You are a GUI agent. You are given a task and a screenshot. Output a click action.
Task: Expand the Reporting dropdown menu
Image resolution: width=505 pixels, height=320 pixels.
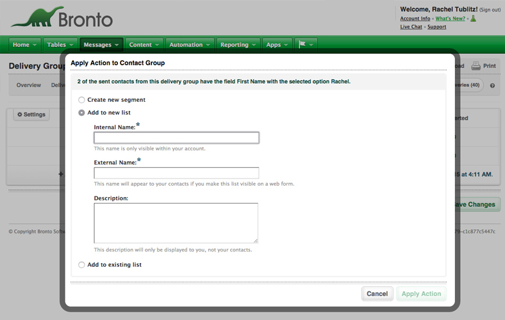pos(238,45)
